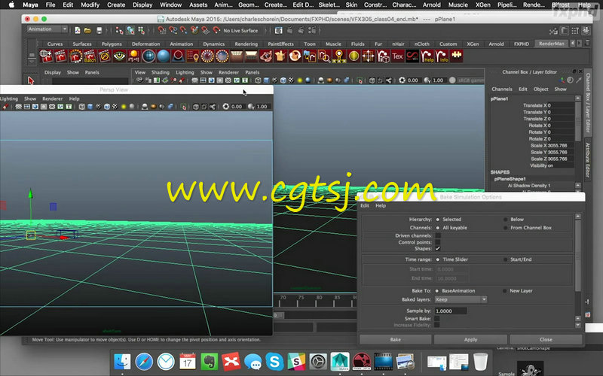Click the new scene icon in the status line
Screen dimensions: 603x376
(78, 30)
